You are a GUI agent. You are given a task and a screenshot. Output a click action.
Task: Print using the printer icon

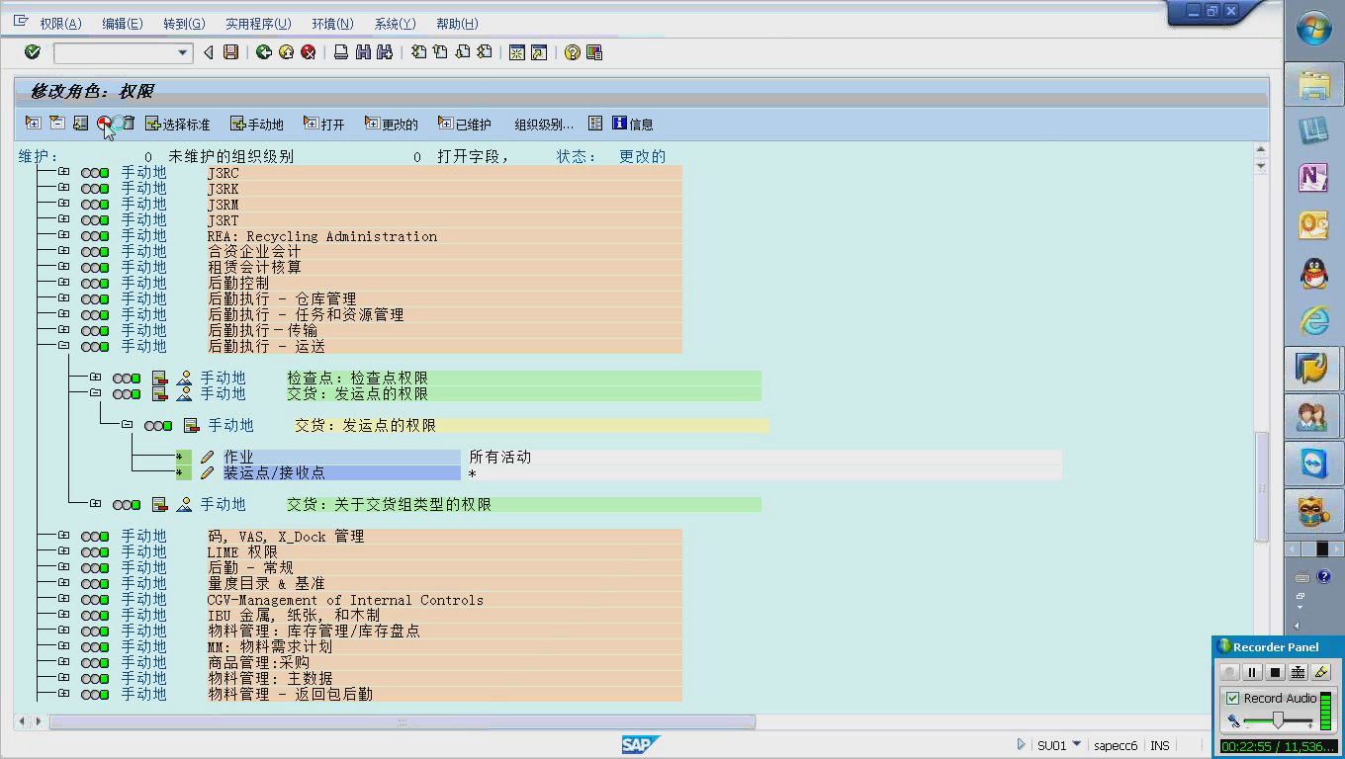pyautogui.click(x=341, y=52)
